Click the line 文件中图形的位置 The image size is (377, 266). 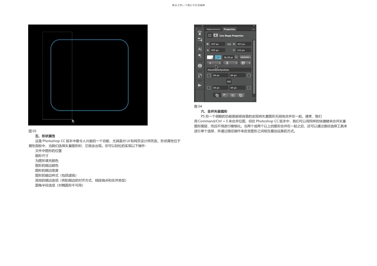48,151
